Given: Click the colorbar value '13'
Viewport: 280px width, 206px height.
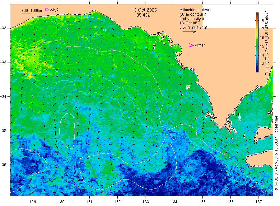Looking at the screenshot, I should [262, 64].
